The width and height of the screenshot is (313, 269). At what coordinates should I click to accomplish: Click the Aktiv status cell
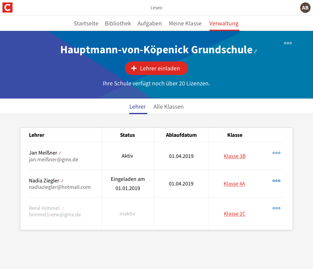pos(127,156)
